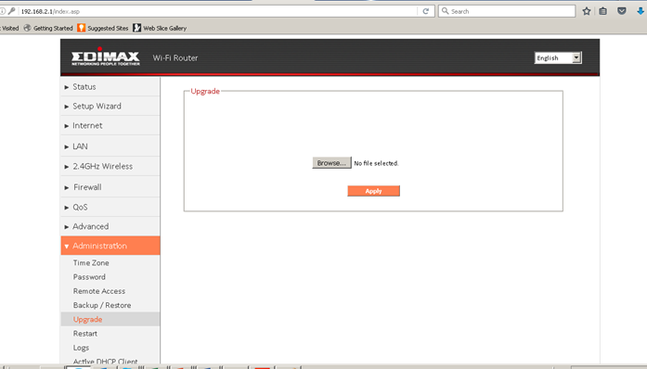The width and height of the screenshot is (647, 369).
Task: Open the bookmarks list icon
Action: coord(603,11)
